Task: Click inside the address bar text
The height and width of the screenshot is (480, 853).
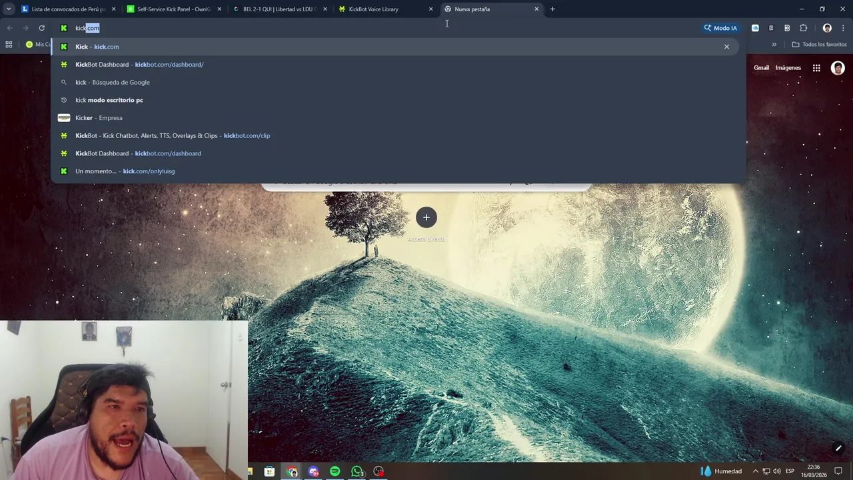Action: pos(87,28)
